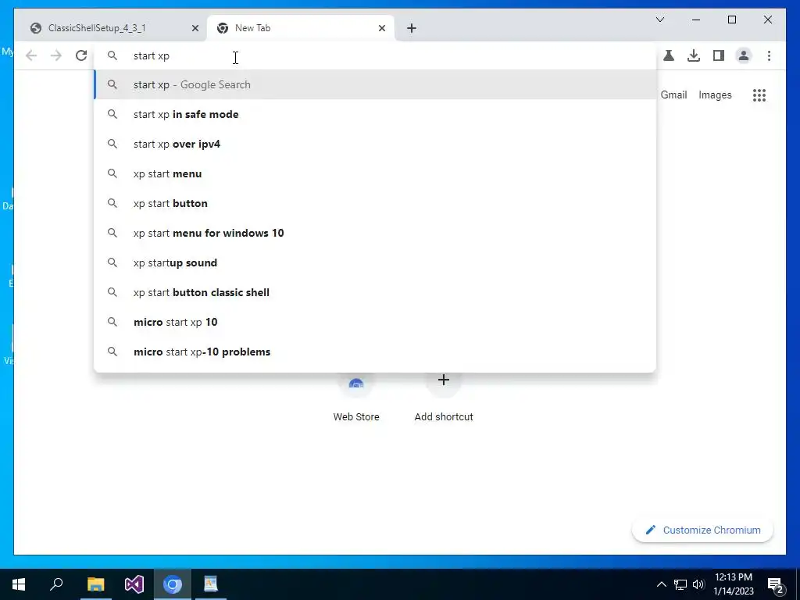Show hidden system tray icons
Viewport: 800px width, 600px height.
[x=661, y=584]
